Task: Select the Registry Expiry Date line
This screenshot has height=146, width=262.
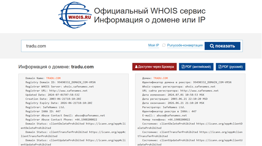Action: (59, 103)
